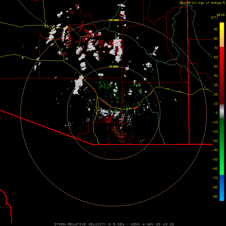Click the 30 value on the velocity scale
Image resolution: width=226 pixels, height=226 pixels.
click(x=216, y=85)
